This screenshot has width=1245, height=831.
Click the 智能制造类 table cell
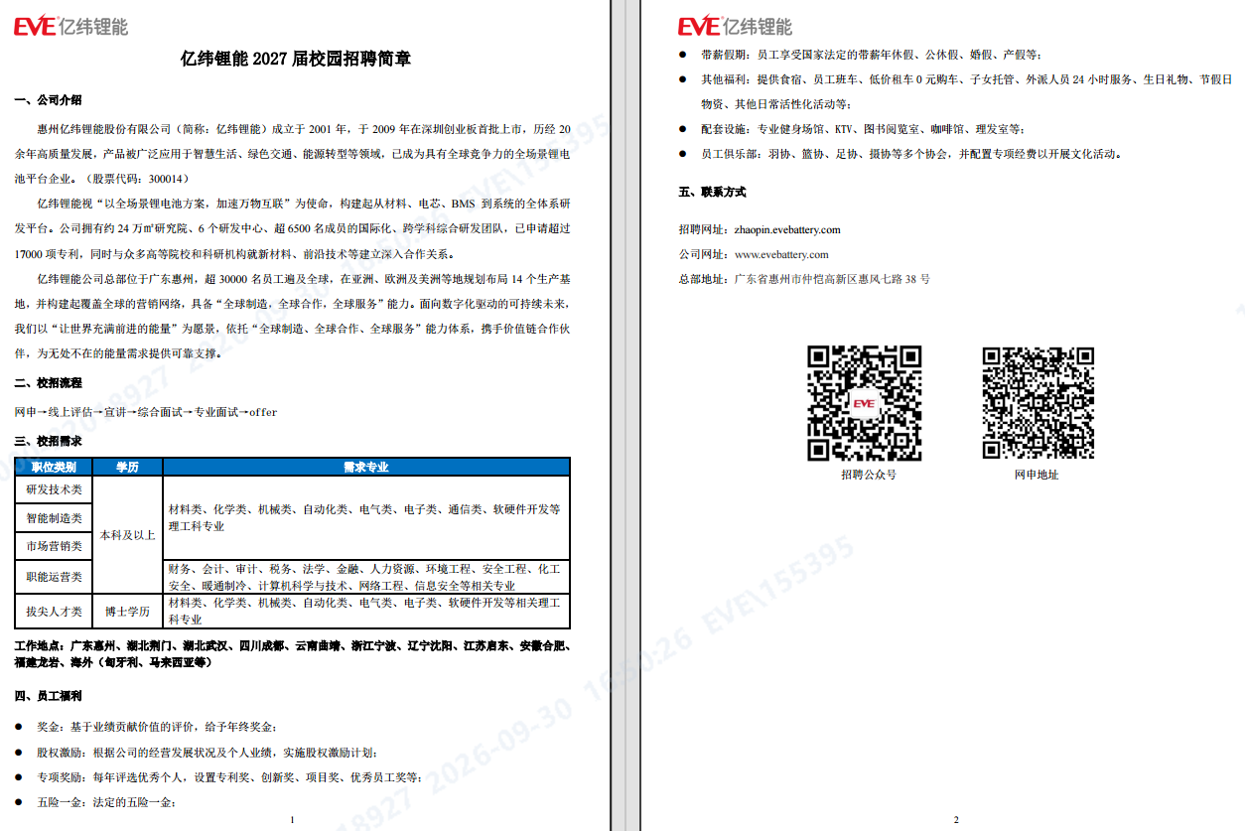54,518
